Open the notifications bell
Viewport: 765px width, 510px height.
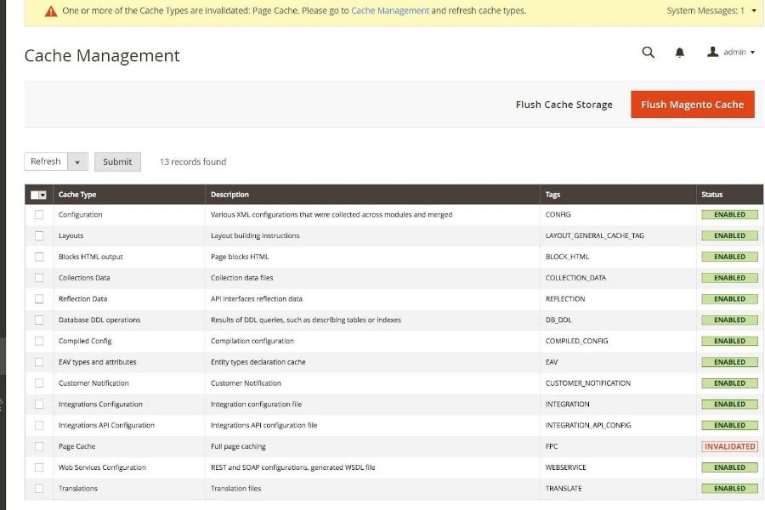[x=680, y=52]
